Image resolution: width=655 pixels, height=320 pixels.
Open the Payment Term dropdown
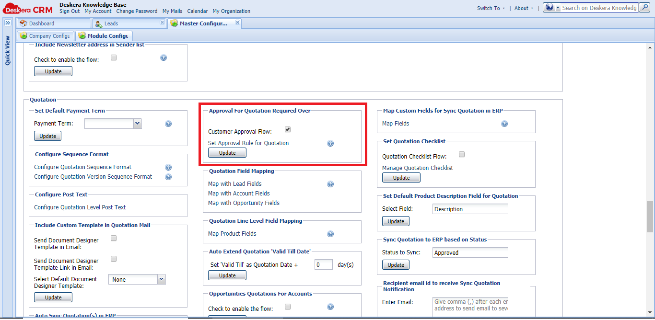click(x=138, y=124)
